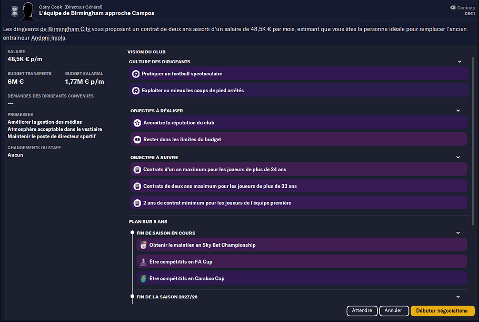Screen dimensions: 479x322
Task: Click the 'Fin de saison en cours' timeline marker
Action: click(132, 232)
